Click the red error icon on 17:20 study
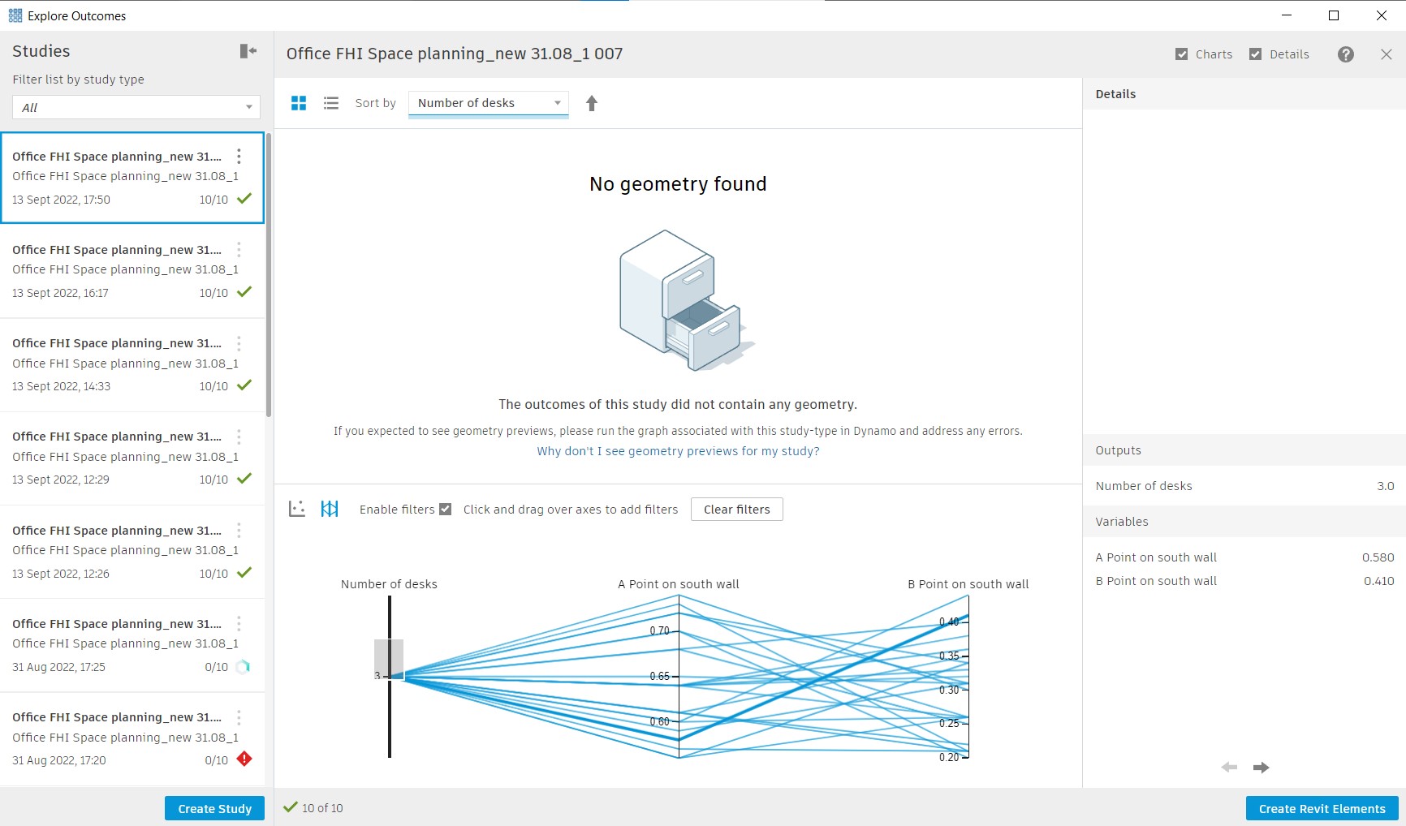Viewport: 1406px width, 826px height. click(x=244, y=759)
